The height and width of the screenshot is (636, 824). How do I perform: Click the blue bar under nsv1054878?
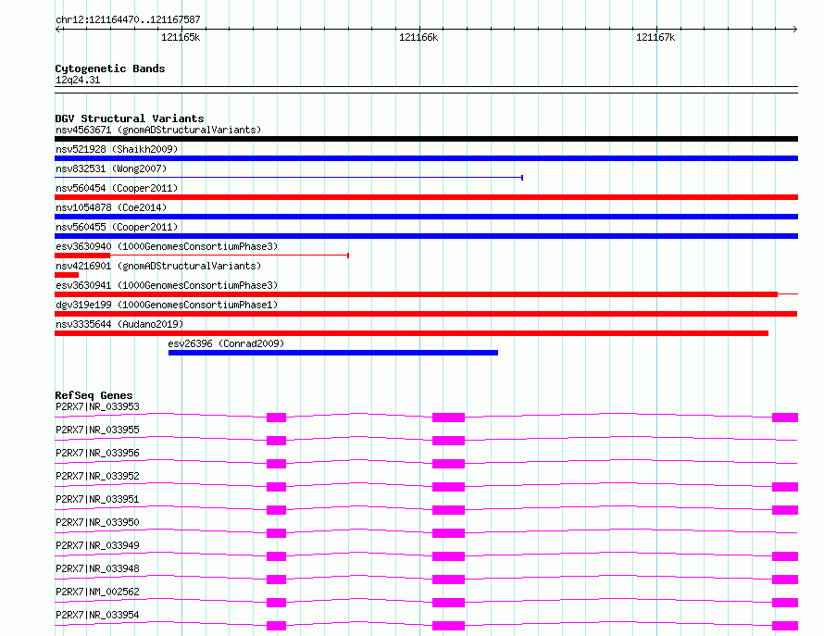(426, 217)
